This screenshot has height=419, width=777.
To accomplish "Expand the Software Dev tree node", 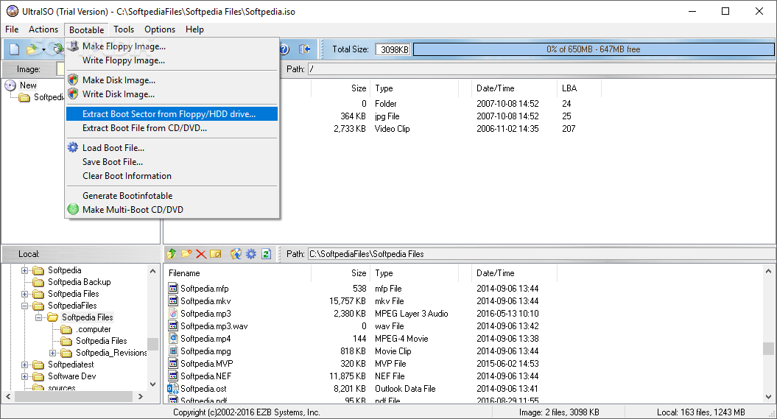I will click(x=24, y=377).
